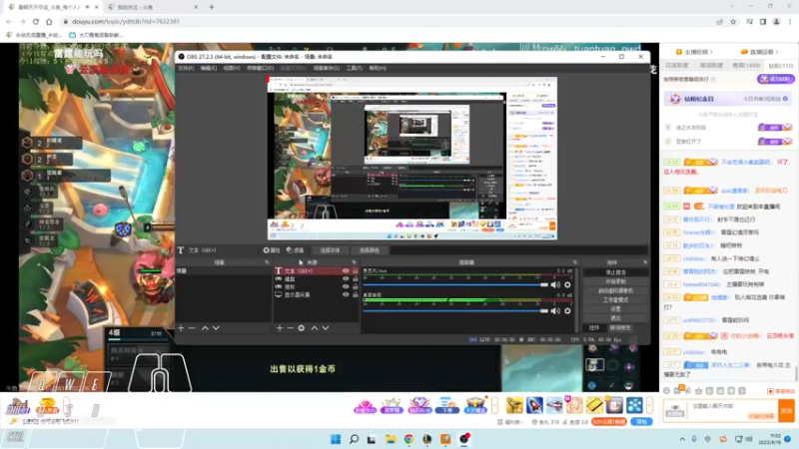Adjust the 麦克风/Aux volume slider
This screenshot has width=799, height=449.
tap(455, 284)
